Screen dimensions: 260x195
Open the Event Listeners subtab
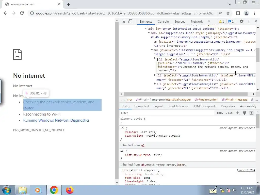point(177,106)
